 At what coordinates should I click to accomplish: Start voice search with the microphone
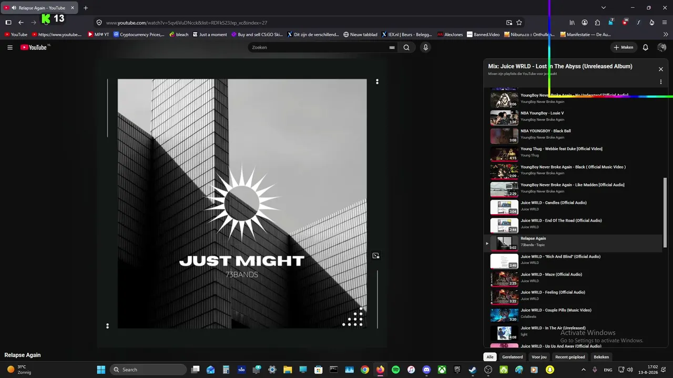click(x=426, y=47)
